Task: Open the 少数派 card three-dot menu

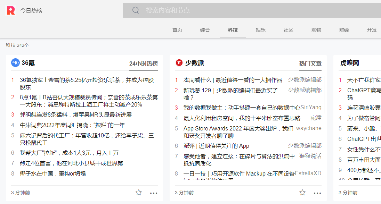Action: (x=317, y=193)
